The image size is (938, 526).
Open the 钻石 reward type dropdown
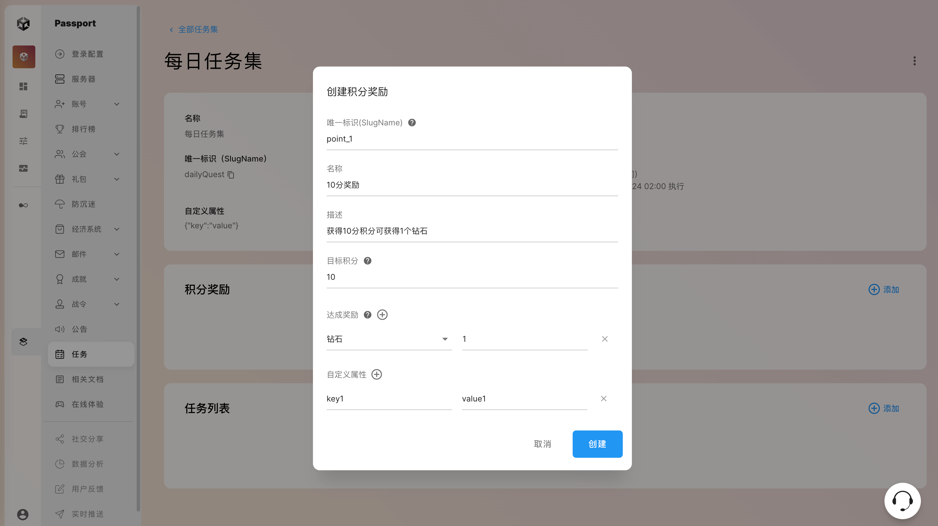pyautogui.click(x=388, y=339)
